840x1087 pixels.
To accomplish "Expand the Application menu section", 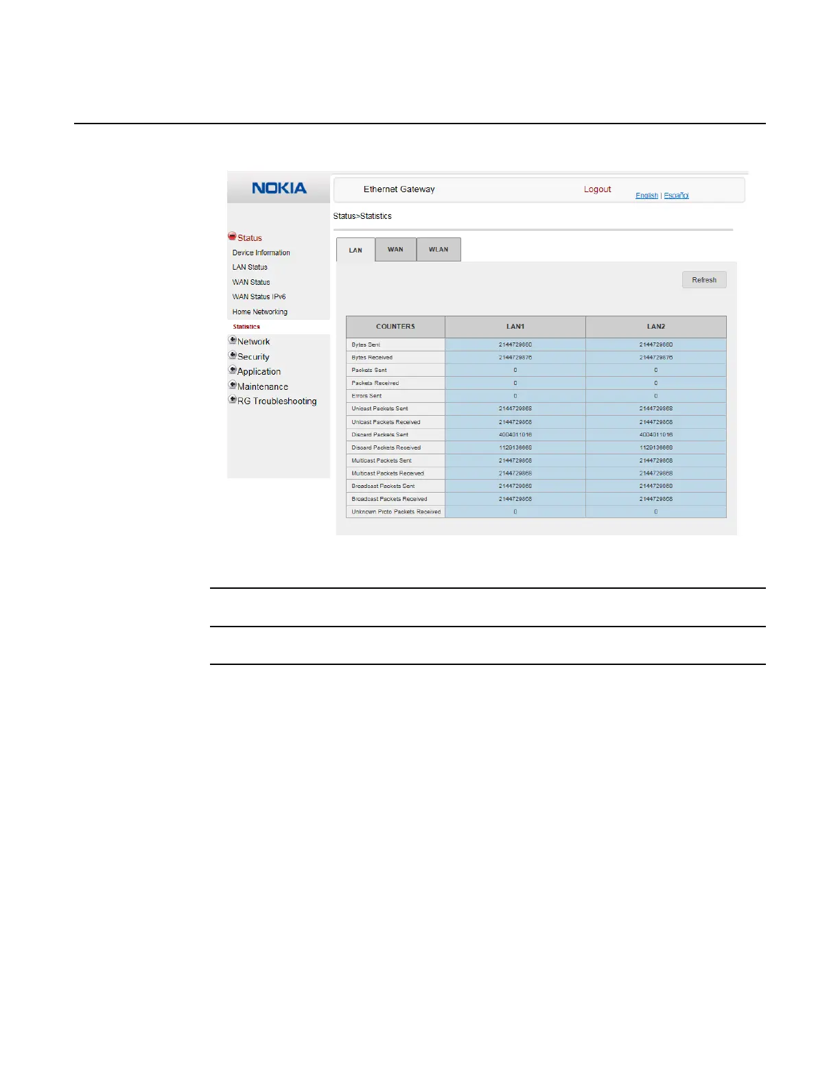I will (x=233, y=371).
